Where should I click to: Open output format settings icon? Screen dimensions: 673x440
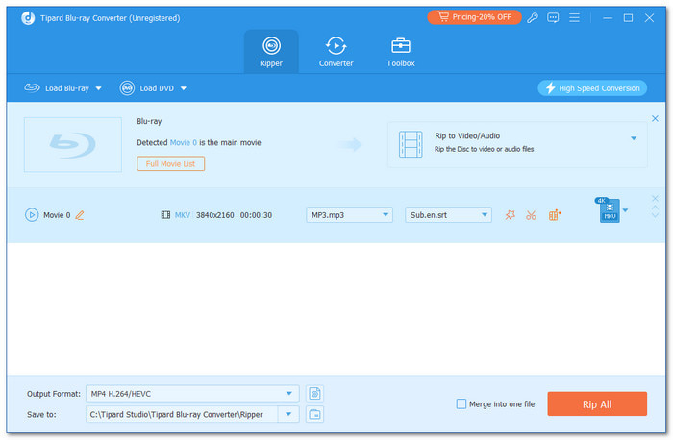pyautogui.click(x=314, y=394)
